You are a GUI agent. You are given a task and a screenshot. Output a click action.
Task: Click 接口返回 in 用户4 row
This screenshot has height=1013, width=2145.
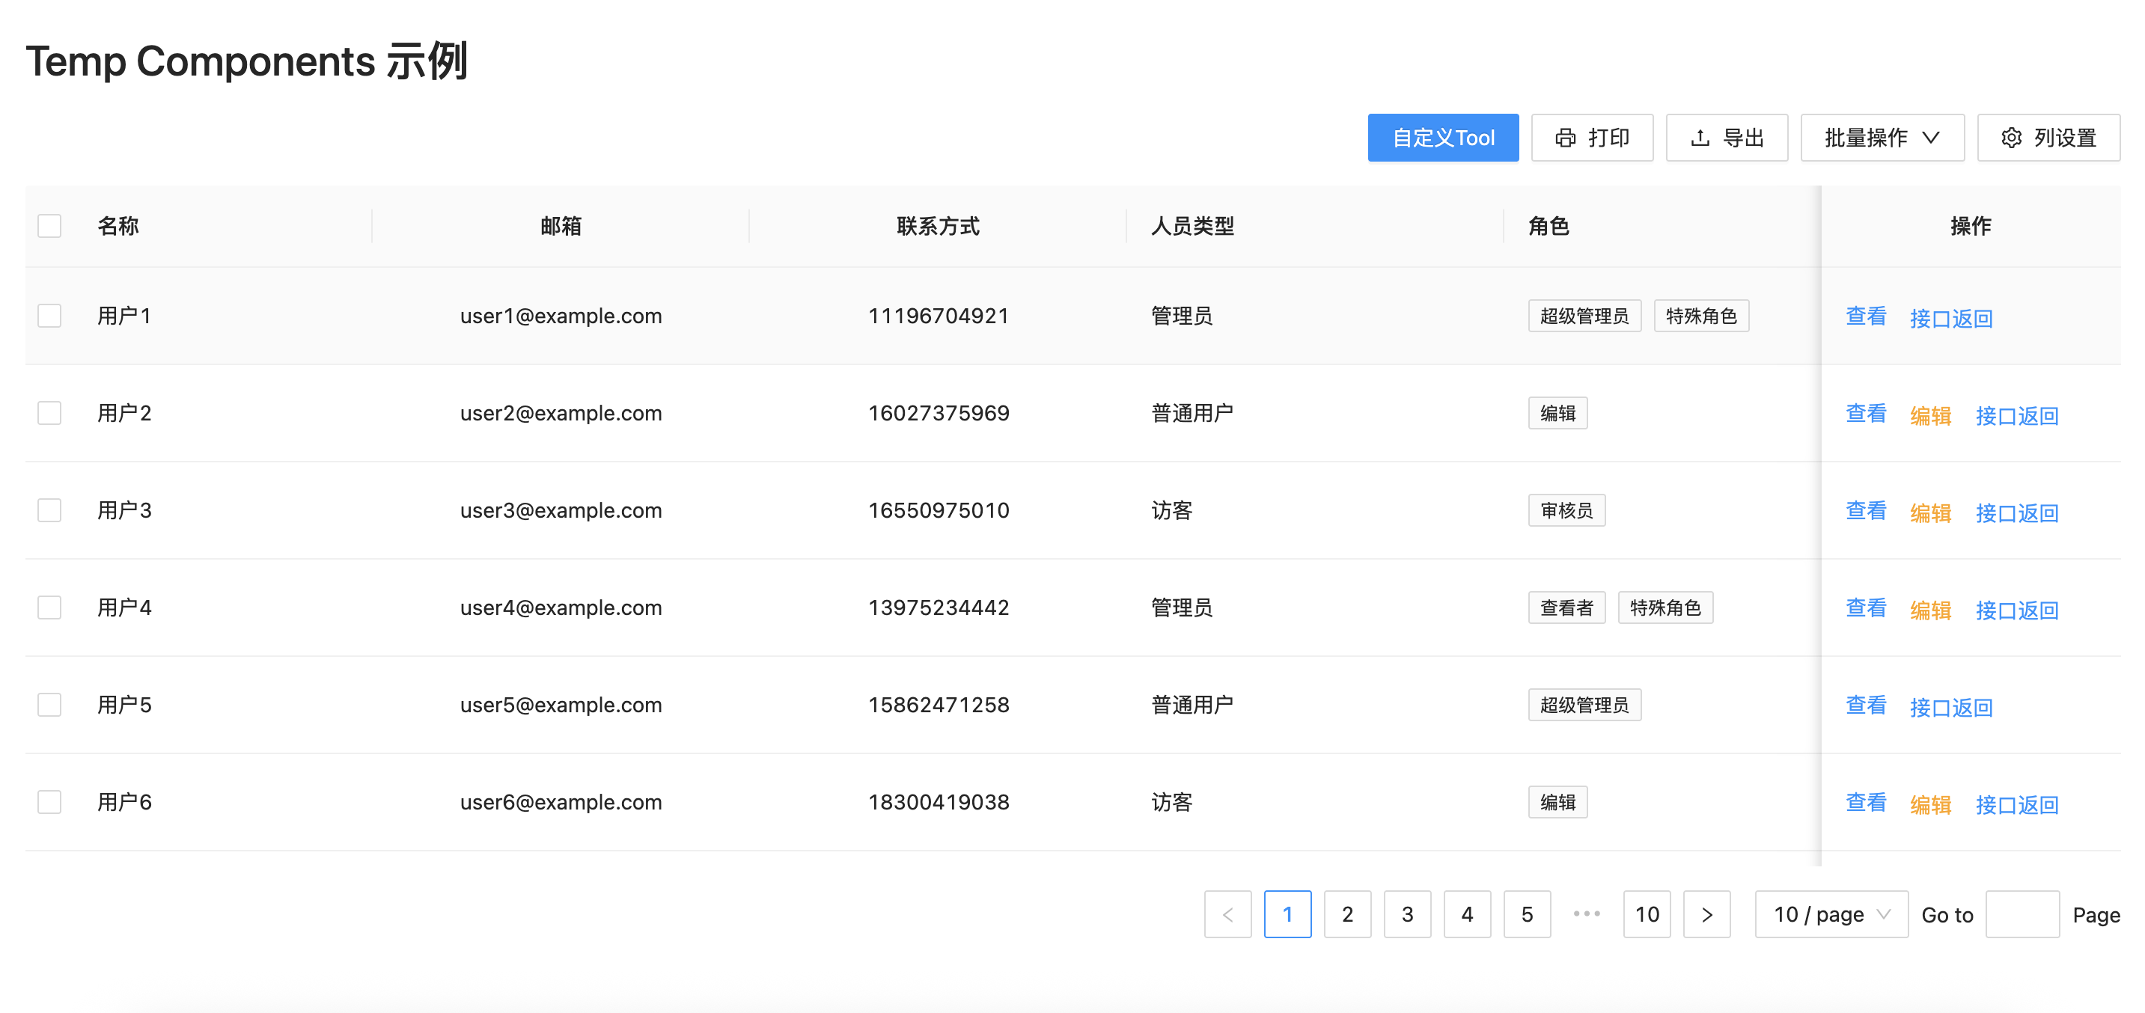pyautogui.click(x=2016, y=610)
